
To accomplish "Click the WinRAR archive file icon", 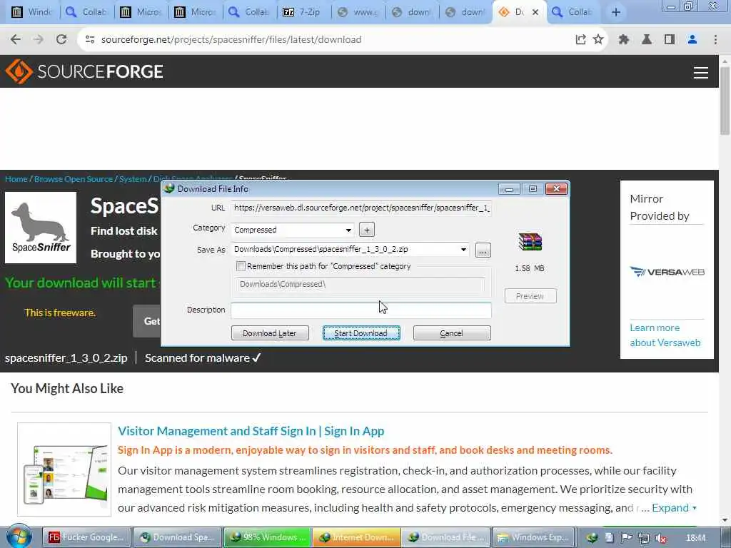I will (530, 242).
